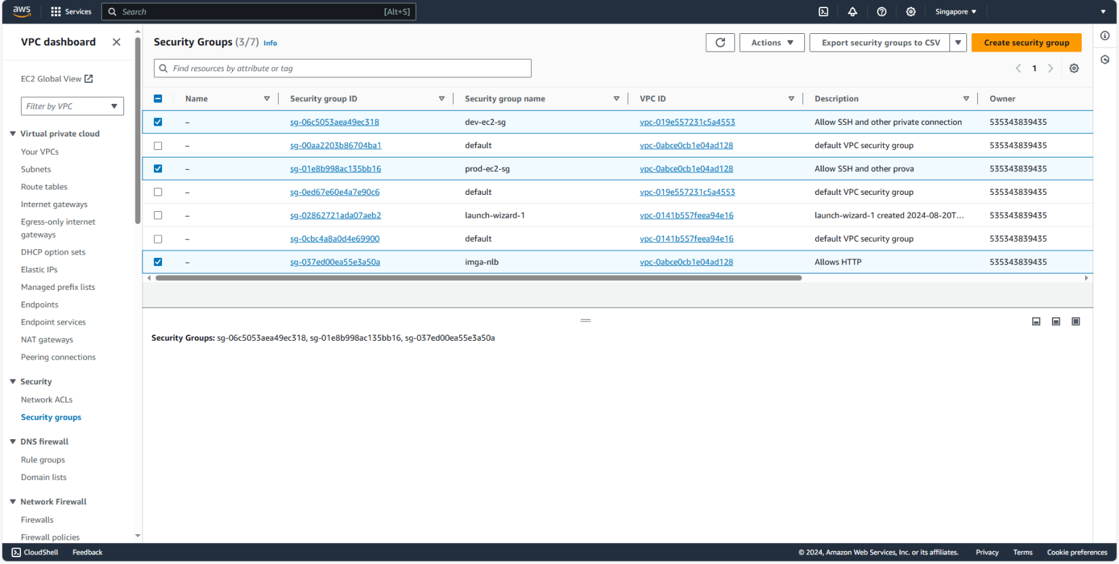Refresh the security groups list
This screenshot has height=564, width=1119.
(x=720, y=43)
